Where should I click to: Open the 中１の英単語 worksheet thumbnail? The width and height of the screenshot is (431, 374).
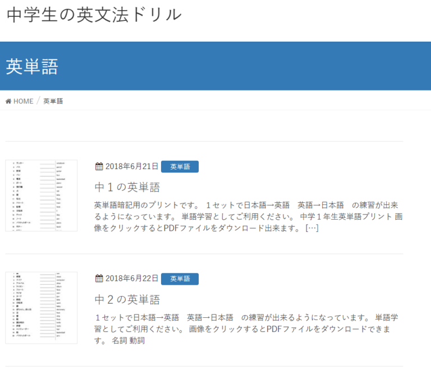pyautogui.click(x=41, y=195)
